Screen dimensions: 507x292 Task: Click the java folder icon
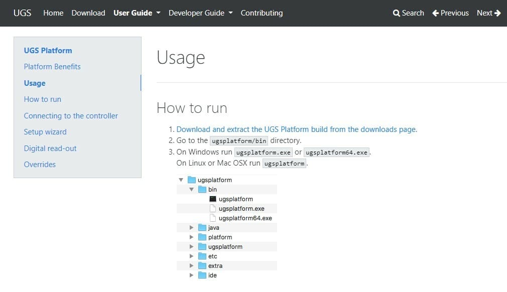pos(202,227)
